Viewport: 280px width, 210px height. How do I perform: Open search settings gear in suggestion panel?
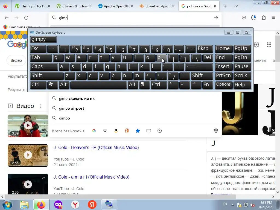216,131
